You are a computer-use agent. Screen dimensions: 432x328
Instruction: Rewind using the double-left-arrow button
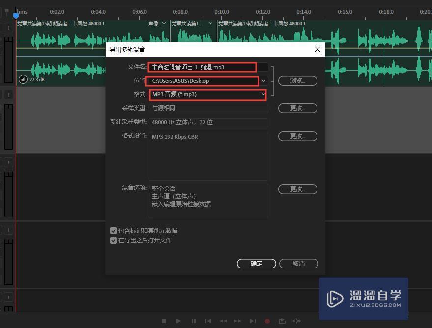pyautogui.click(x=223, y=321)
